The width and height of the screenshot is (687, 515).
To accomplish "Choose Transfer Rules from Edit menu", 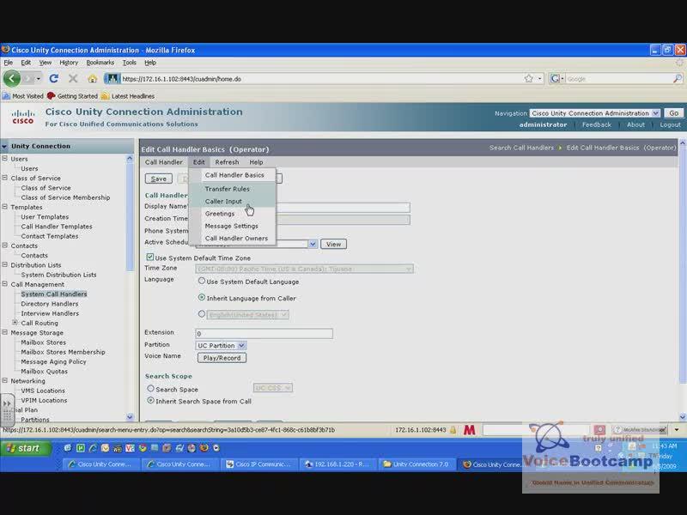I will (x=227, y=189).
